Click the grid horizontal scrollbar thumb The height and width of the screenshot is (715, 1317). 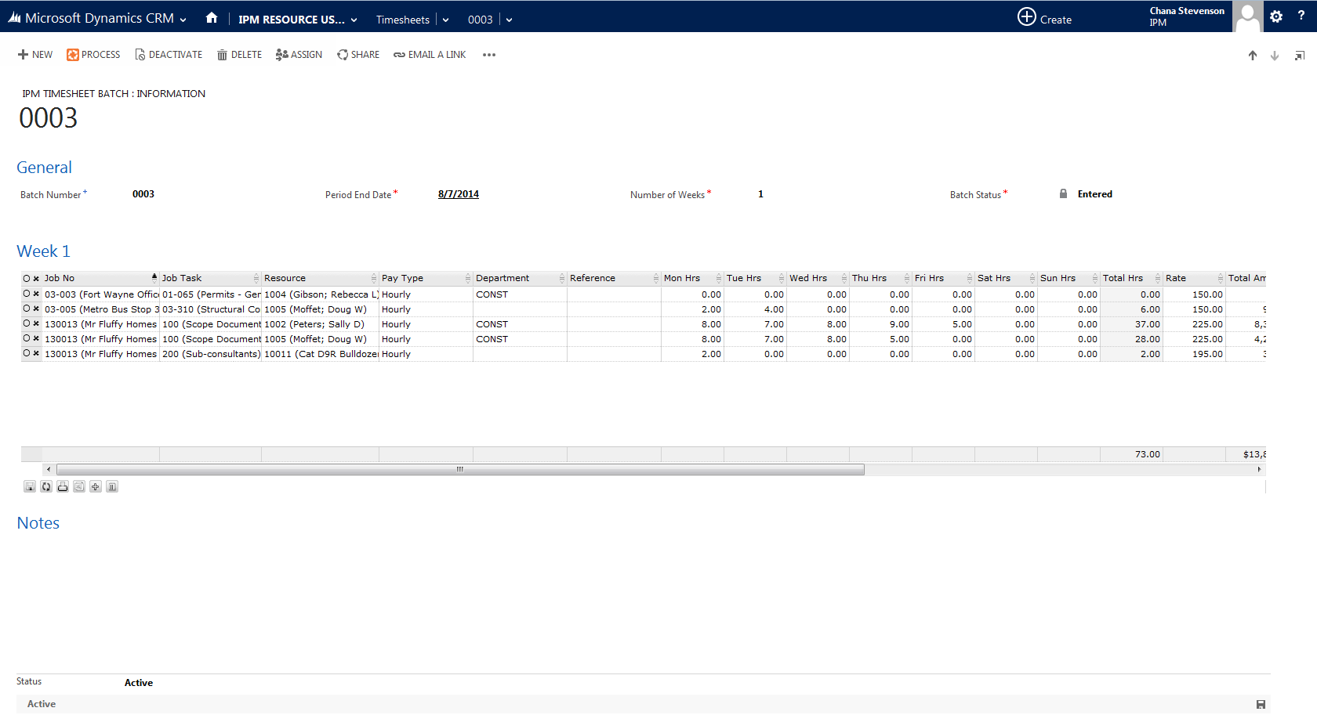pos(460,470)
